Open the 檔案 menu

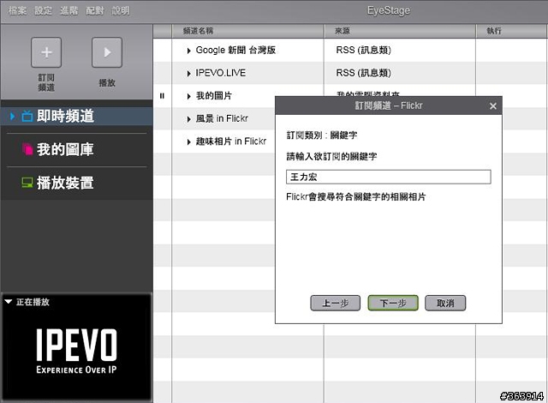(17, 11)
